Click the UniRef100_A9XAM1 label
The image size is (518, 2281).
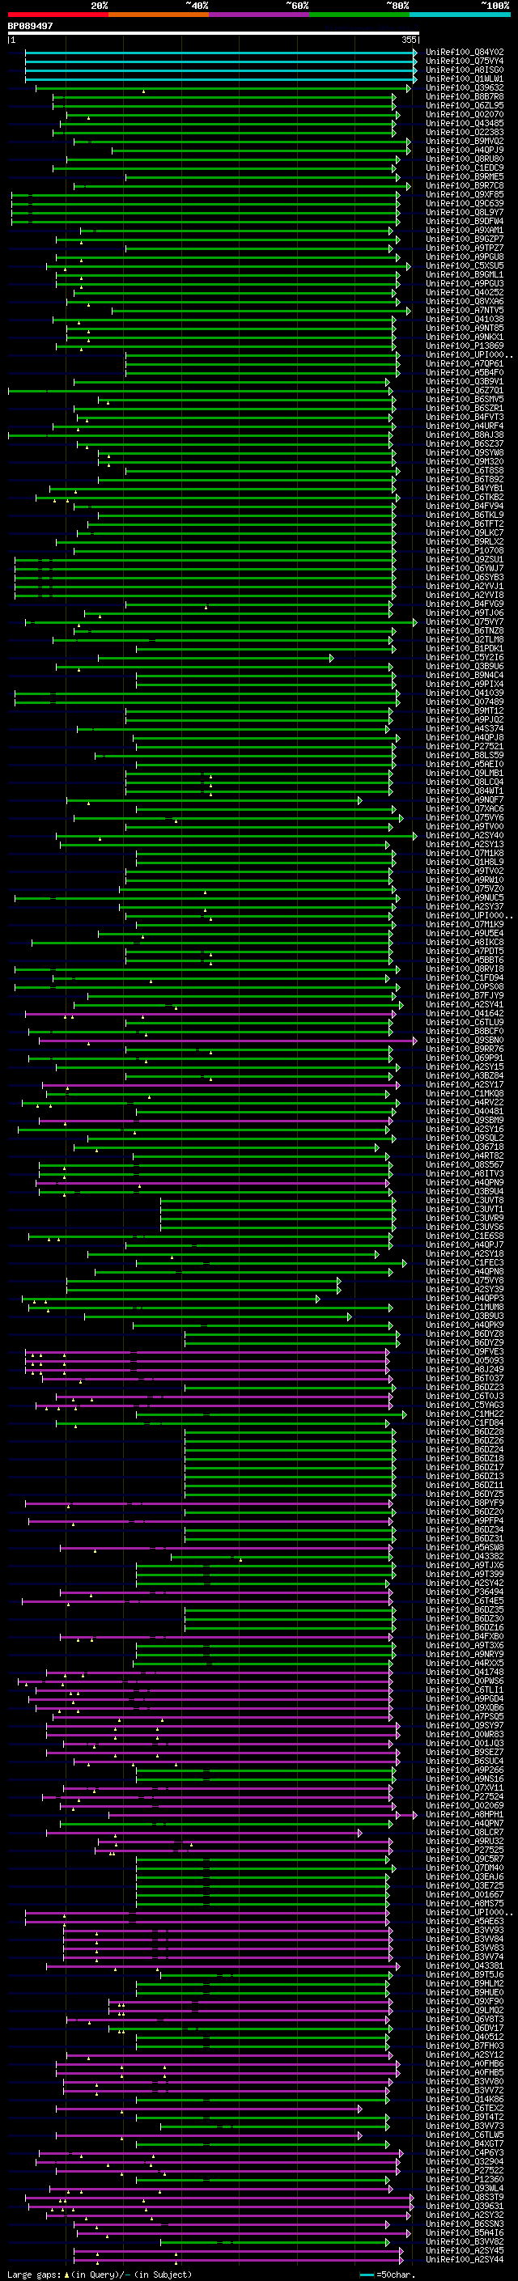pyautogui.click(x=465, y=231)
